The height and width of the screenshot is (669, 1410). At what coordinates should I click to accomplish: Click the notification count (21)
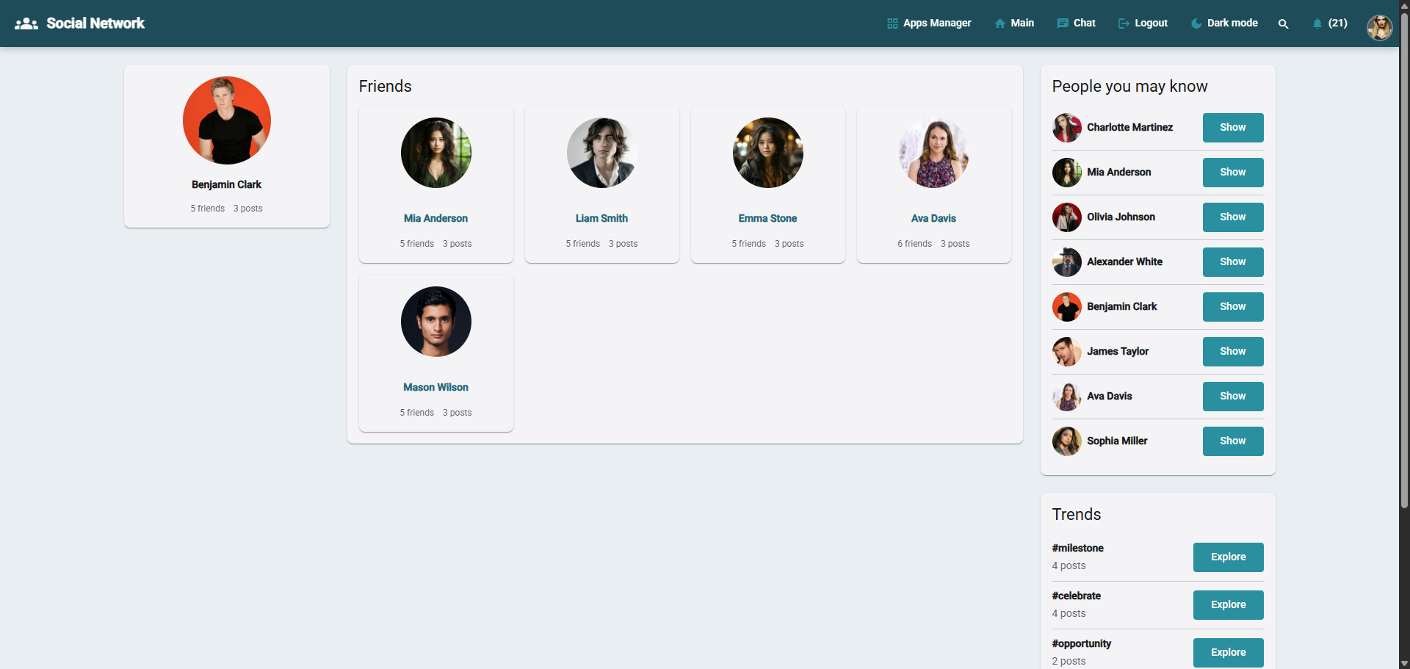[1338, 23]
